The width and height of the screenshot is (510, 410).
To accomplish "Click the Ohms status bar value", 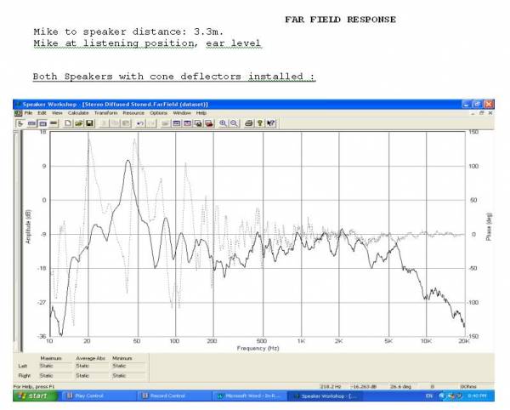I will (468, 386).
